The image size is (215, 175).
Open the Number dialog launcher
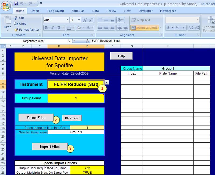coord(198,35)
